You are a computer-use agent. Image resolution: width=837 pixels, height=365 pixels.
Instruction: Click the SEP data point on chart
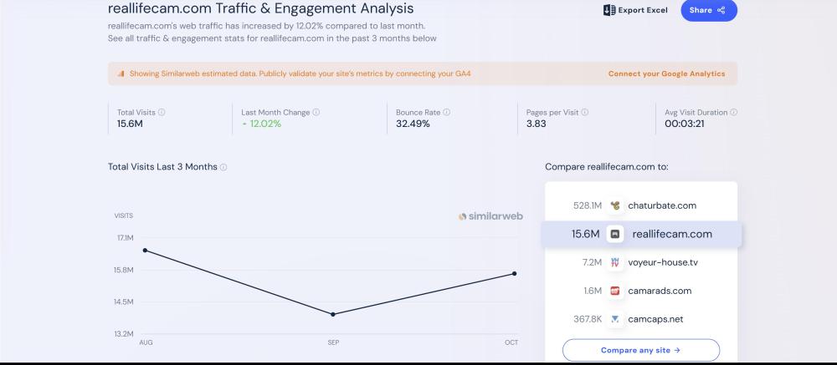333,314
